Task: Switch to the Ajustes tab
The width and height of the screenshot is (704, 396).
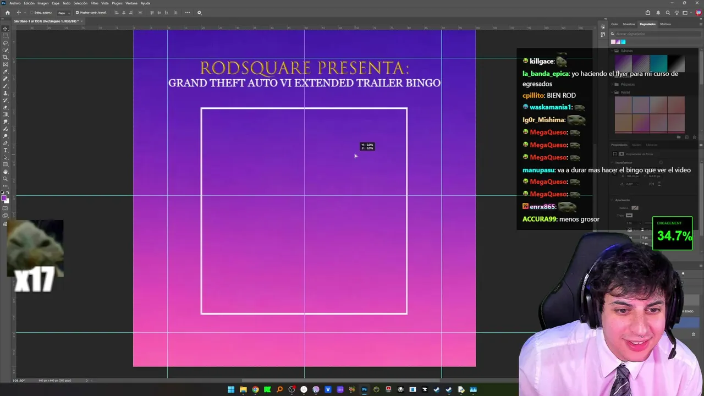Action: (636, 145)
